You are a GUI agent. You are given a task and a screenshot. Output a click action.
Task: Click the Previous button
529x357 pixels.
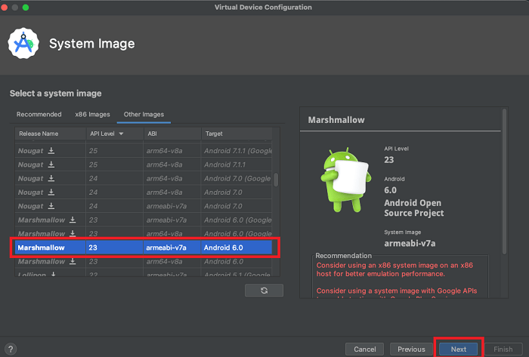(411, 349)
